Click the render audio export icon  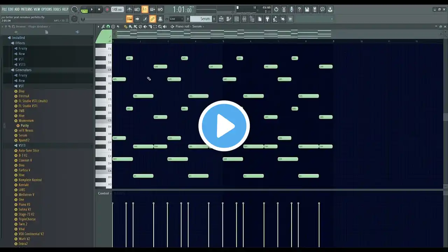point(315,9)
